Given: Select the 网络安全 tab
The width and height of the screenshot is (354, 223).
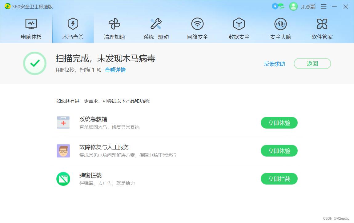Looking at the screenshot, I should (198, 29).
